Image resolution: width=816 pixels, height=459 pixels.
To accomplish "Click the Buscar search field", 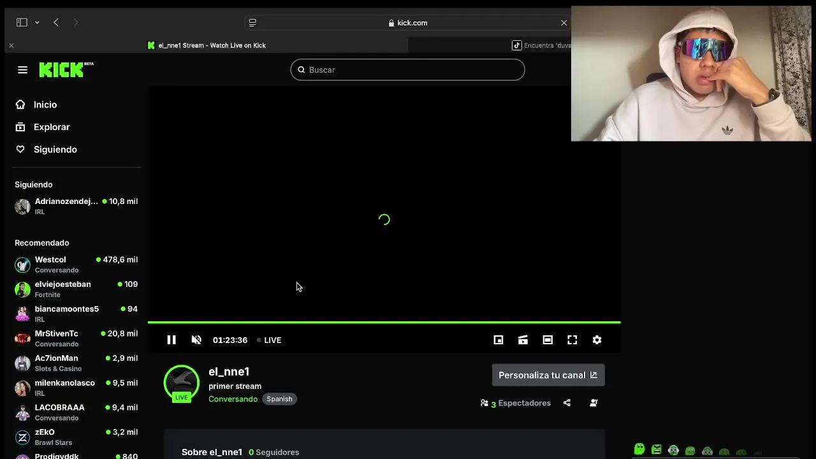I will click(407, 69).
